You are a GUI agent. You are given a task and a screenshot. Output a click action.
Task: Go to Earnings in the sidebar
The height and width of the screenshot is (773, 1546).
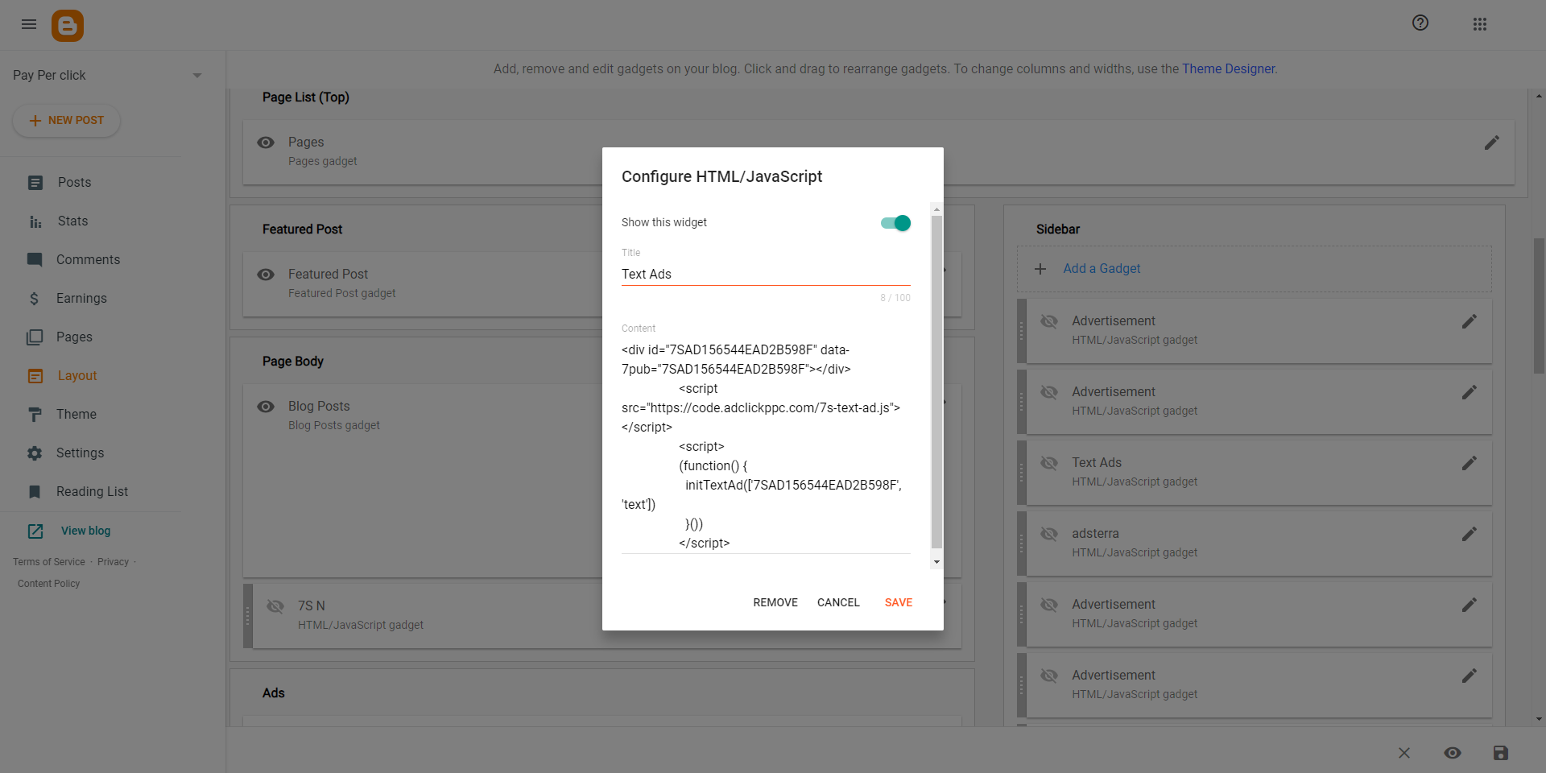(81, 299)
